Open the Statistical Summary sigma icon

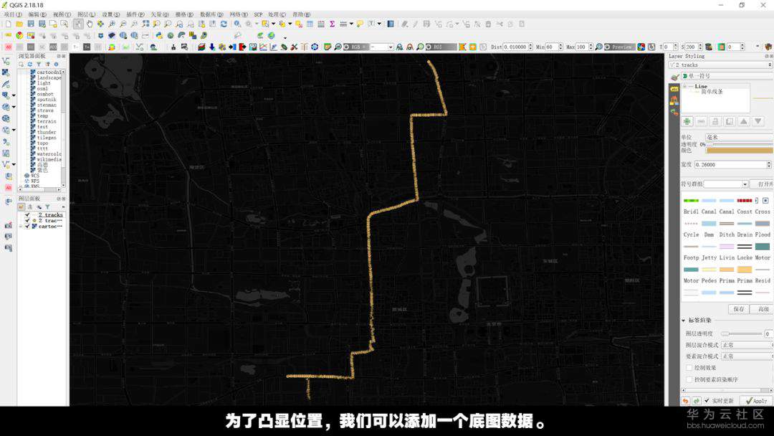coord(333,24)
